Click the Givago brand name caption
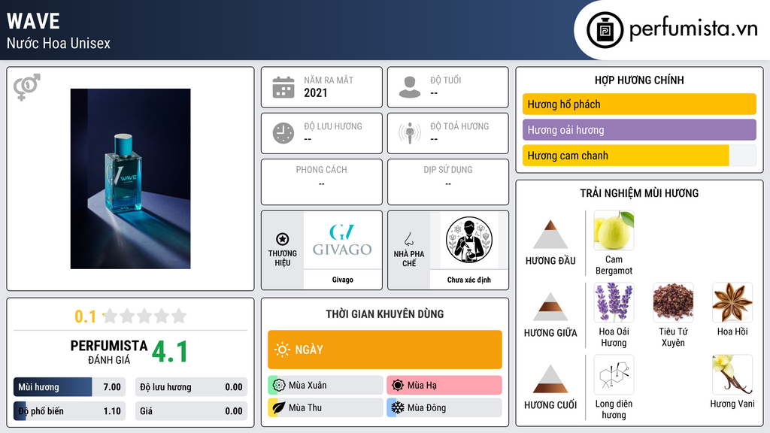This screenshot has height=433, width=770. click(342, 280)
